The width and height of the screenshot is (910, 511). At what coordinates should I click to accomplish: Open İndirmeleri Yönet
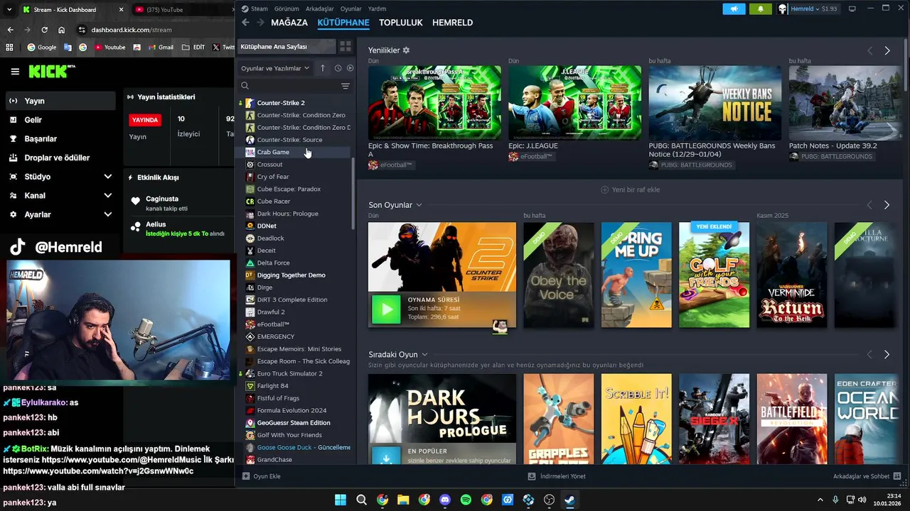(557, 476)
